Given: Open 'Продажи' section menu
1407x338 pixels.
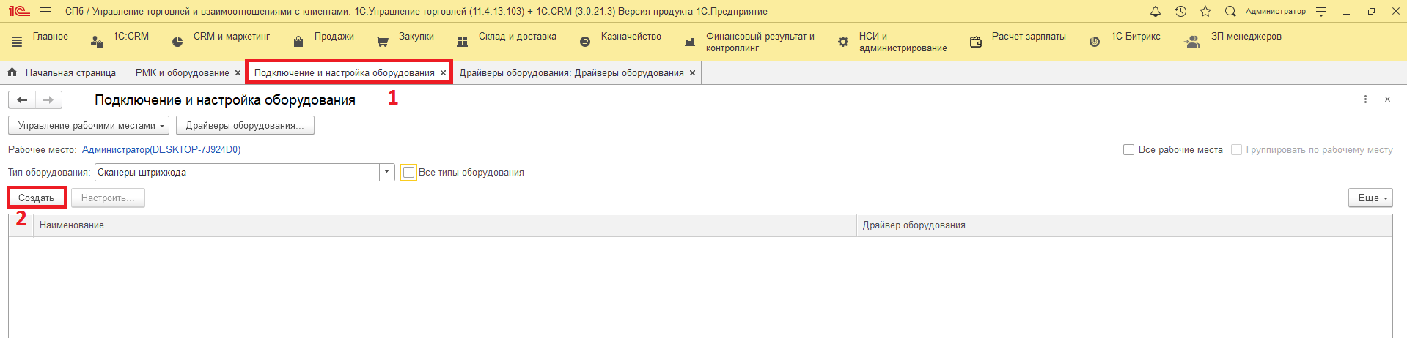Looking at the screenshot, I should point(334,37).
